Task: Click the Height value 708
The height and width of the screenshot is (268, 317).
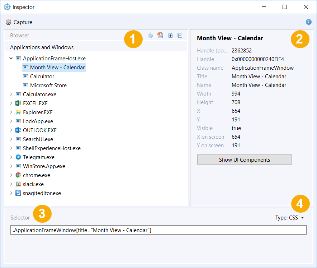Action: tap(236, 102)
